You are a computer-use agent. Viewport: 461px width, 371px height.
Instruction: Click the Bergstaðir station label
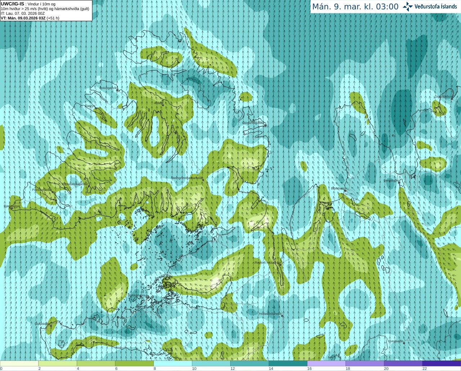pyautogui.click(x=391, y=180)
